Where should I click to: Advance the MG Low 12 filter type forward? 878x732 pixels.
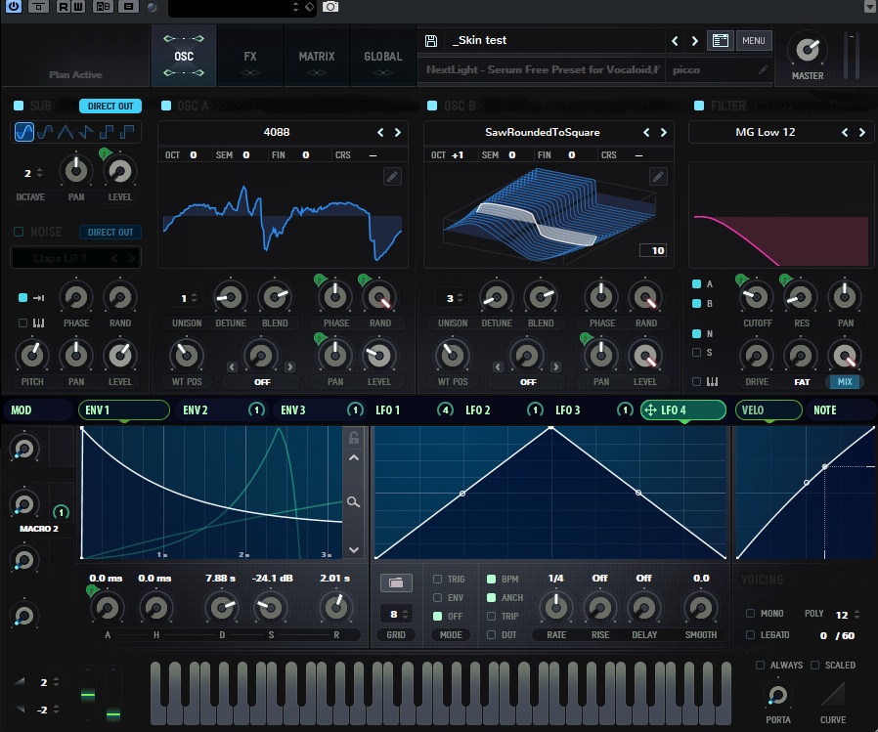click(x=860, y=132)
